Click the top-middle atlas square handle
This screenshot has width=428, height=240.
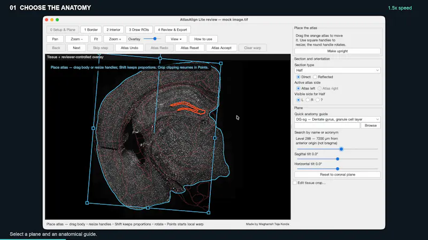point(160,58)
